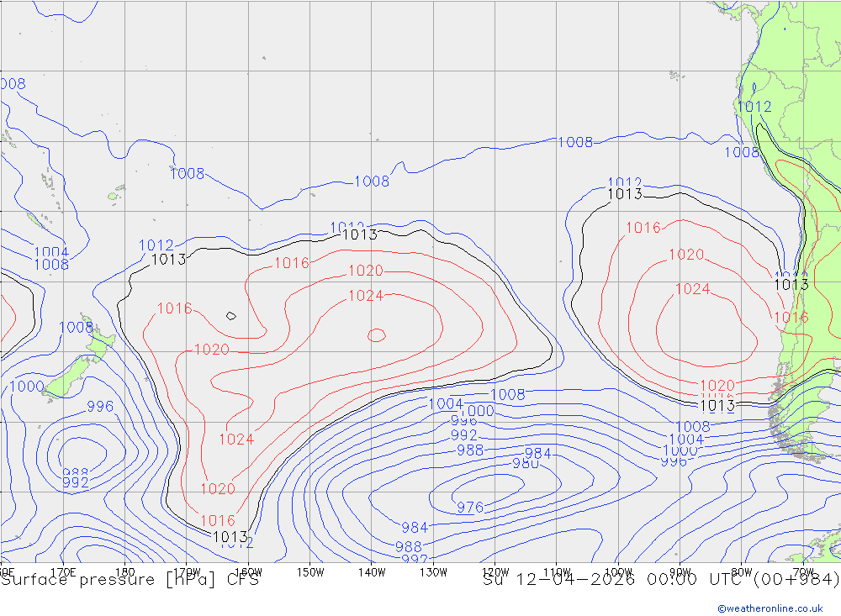Click the 170E longitude label
Image resolution: width=841 pixels, height=616 pixels.
pos(63,572)
